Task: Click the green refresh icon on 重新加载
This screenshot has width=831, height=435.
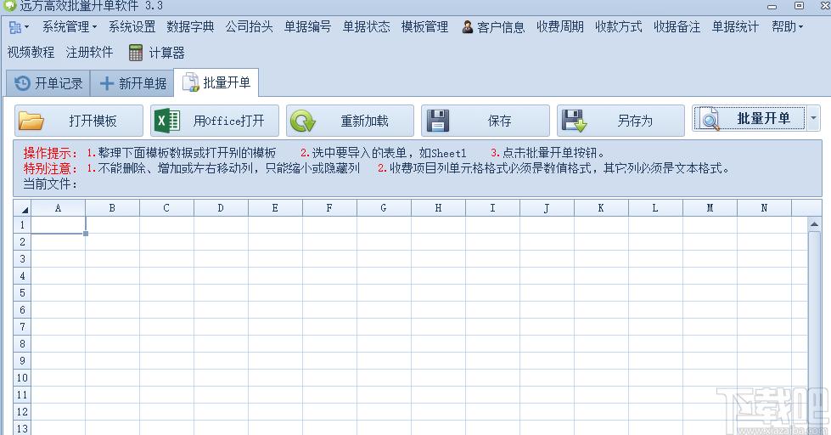Action: pos(303,121)
